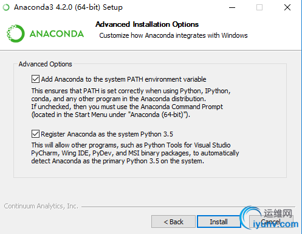Screen dimensions: 302x234
Task: Click the Advanced Options group label
Action: click(46, 64)
